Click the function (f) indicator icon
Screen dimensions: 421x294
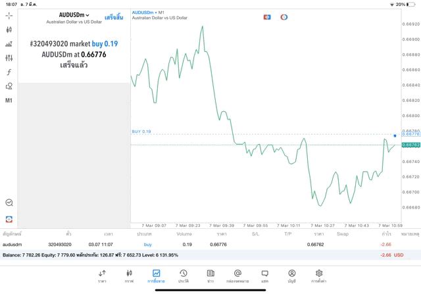pyautogui.click(x=9, y=72)
